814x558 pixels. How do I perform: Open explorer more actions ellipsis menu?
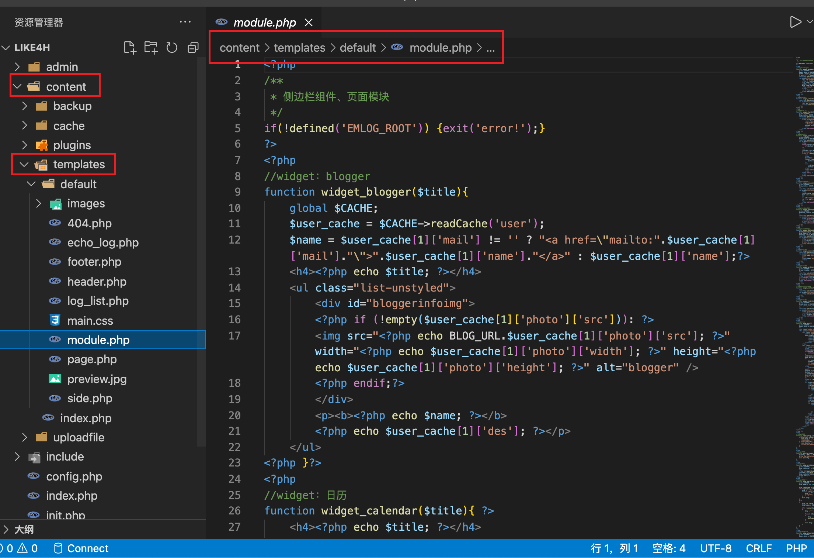[185, 22]
